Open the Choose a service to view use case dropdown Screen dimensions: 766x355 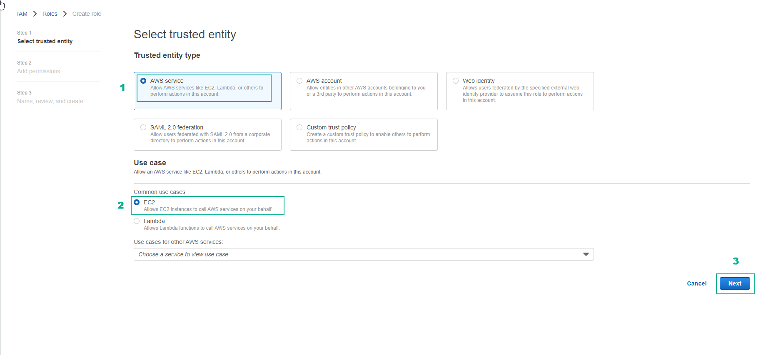click(364, 254)
